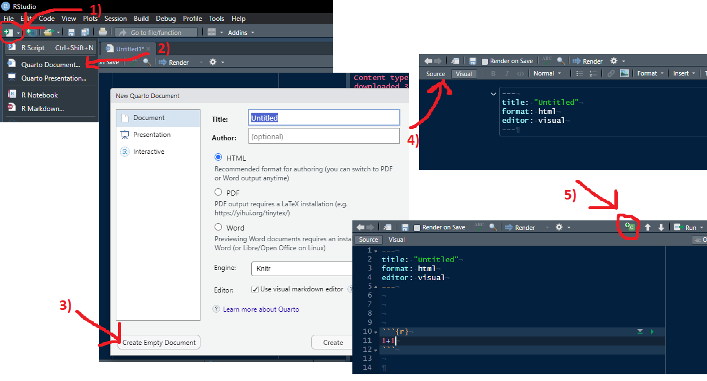
Task: Click the Author input field
Action: [x=324, y=136]
